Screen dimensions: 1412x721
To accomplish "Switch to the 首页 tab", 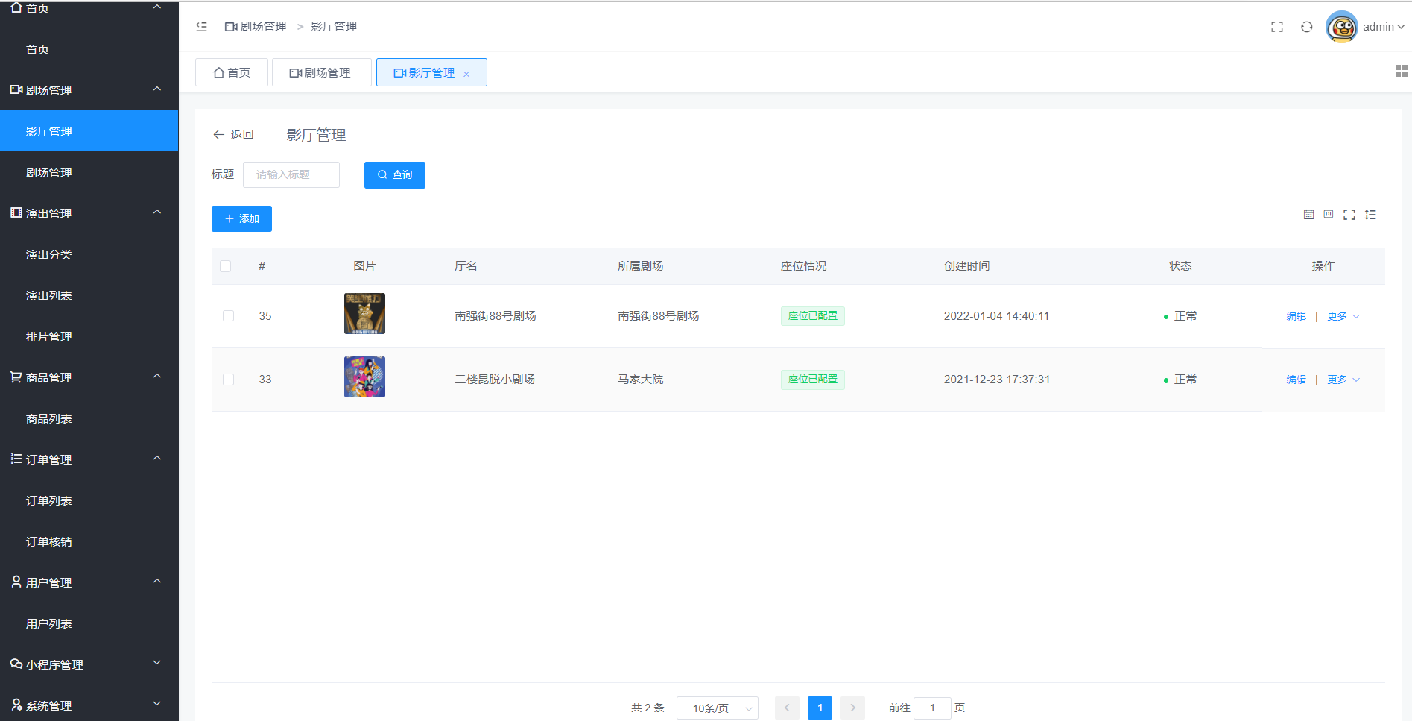I will pyautogui.click(x=232, y=72).
